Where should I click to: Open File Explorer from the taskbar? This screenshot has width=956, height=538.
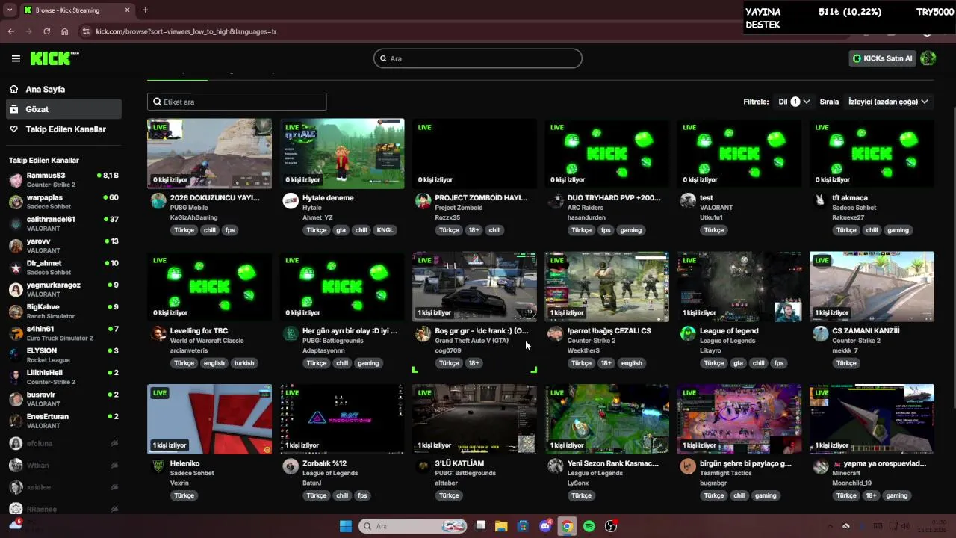(x=501, y=526)
